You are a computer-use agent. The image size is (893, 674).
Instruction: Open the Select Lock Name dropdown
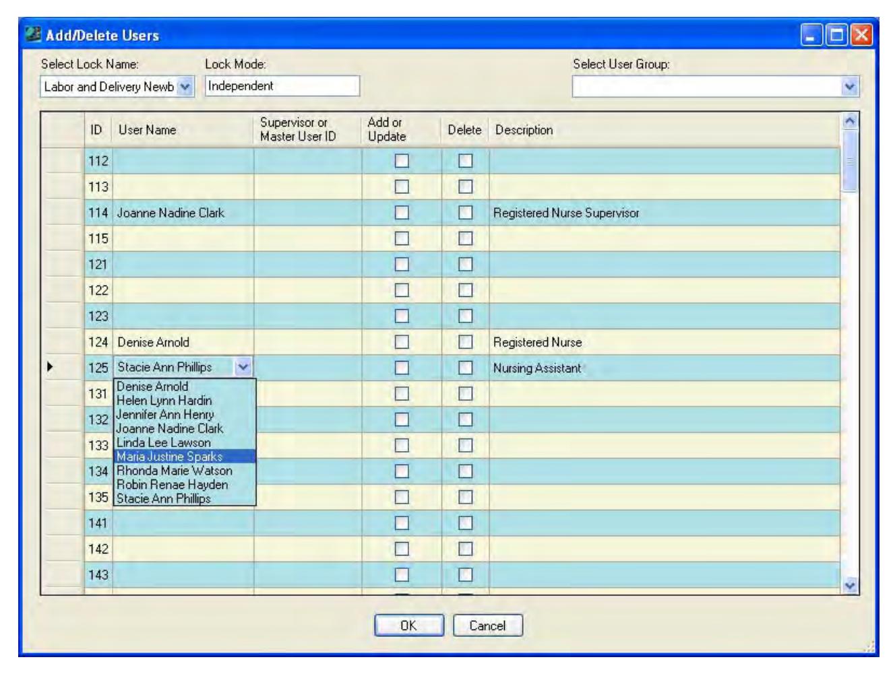click(185, 87)
